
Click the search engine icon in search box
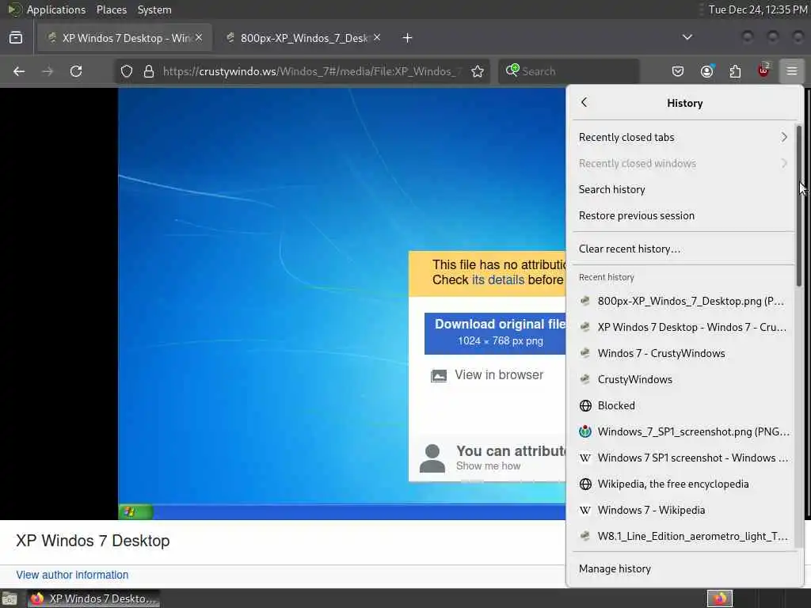[x=512, y=70]
